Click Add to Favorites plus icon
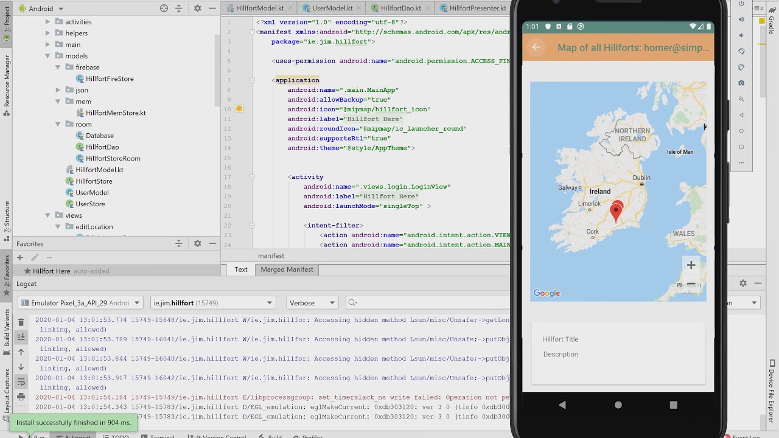 (x=19, y=258)
